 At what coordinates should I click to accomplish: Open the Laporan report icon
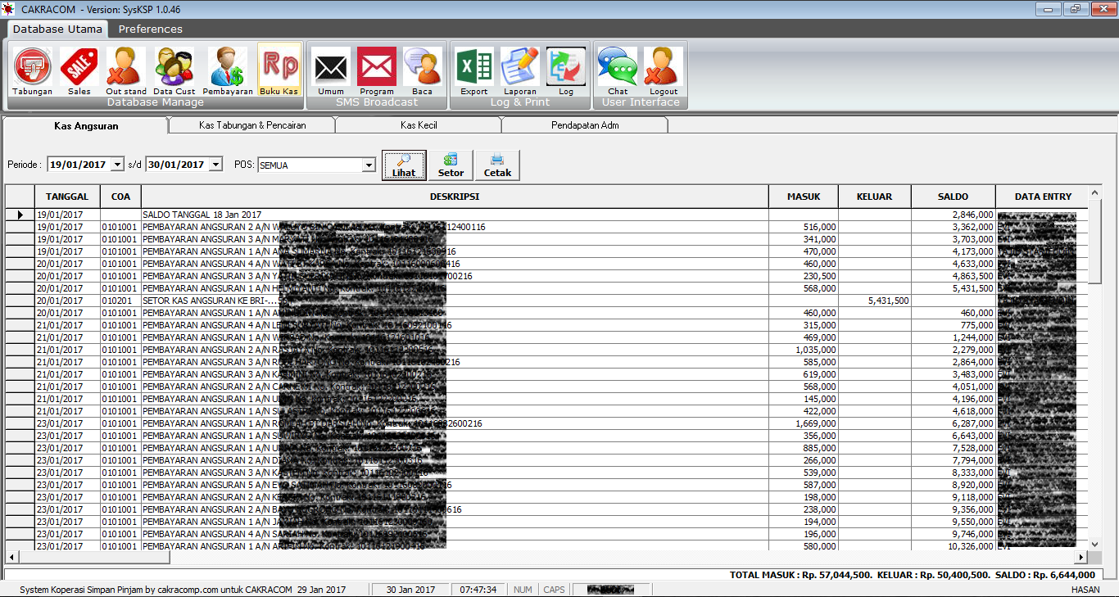click(520, 67)
